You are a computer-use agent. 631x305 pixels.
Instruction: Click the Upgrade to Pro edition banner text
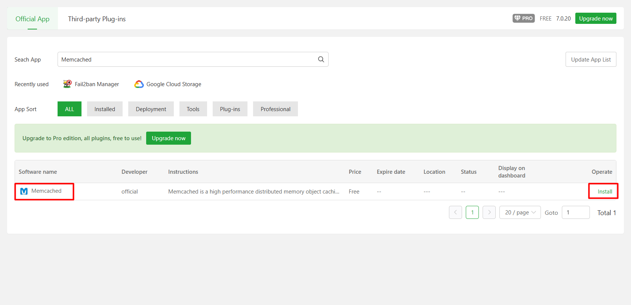point(82,138)
